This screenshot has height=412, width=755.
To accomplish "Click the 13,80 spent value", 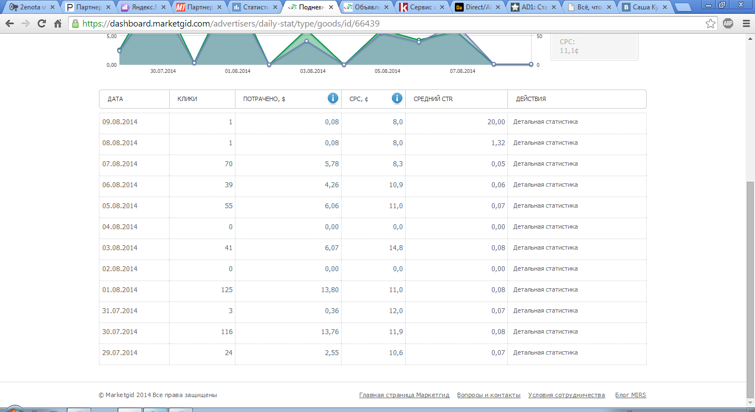I will 331,289.
